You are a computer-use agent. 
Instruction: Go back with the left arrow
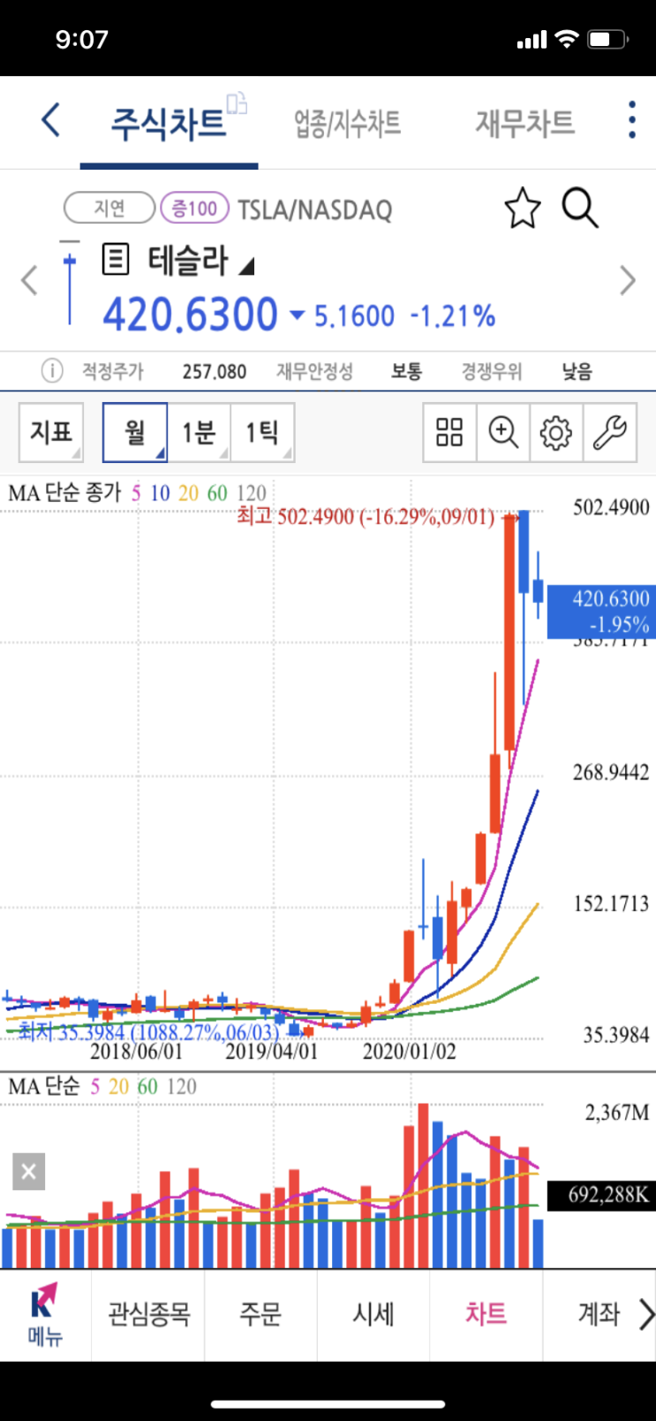(51, 119)
